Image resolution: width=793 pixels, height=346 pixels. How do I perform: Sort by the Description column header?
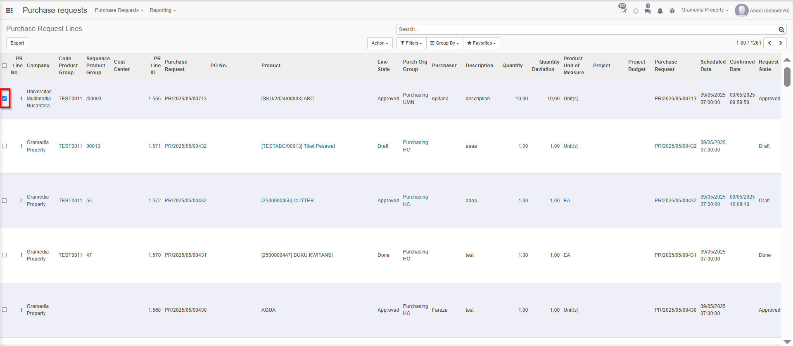[x=479, y=66]
